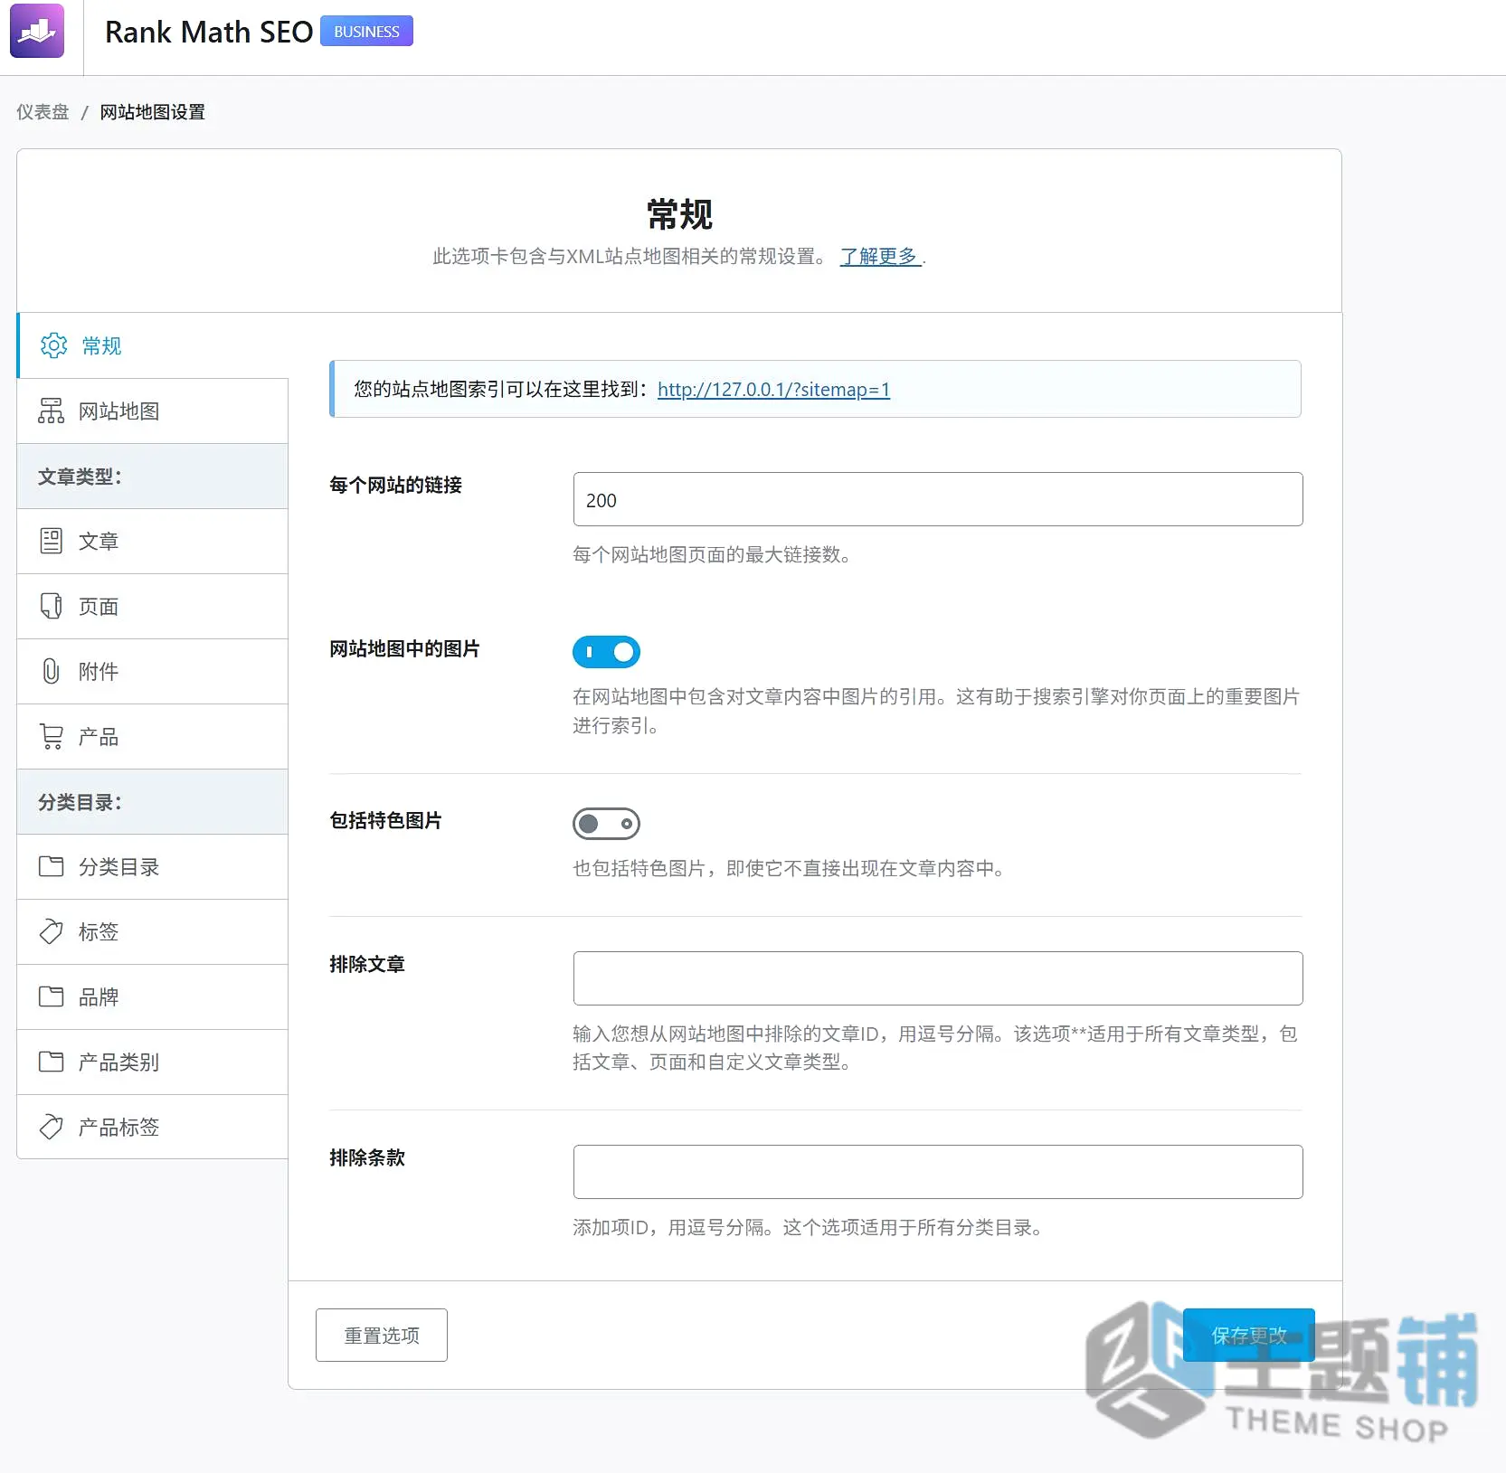Screen dimensions: 1506x1473
Task: Open the 页面 post type tab
Action: tap(153, 606)
